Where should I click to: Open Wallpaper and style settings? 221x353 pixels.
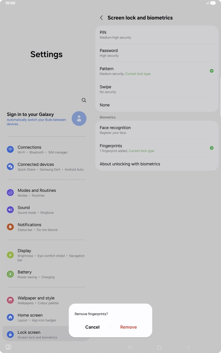coord(36,300)
